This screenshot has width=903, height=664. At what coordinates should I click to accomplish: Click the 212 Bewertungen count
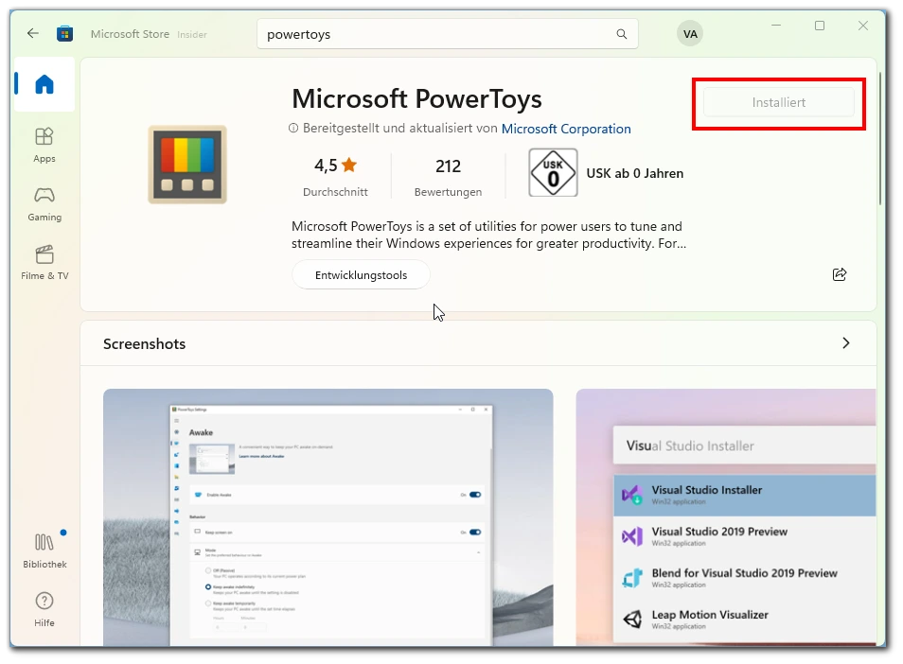click(x=448, y=176)
